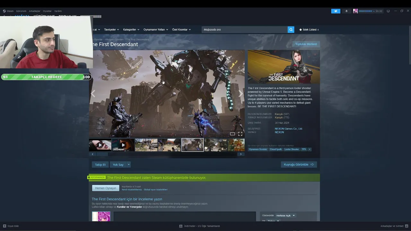Screen dimensions: 411x231
Task: Click The First Descendant header capsule image
Action: click(284, 67)
